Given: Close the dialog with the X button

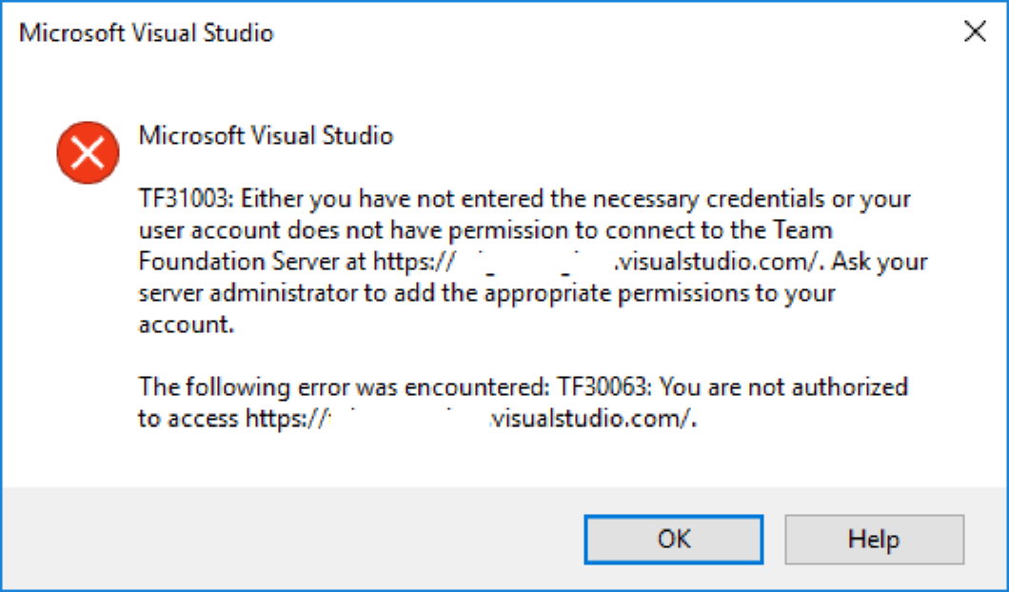Looking at the screenshot, I should tap(975, 32).
